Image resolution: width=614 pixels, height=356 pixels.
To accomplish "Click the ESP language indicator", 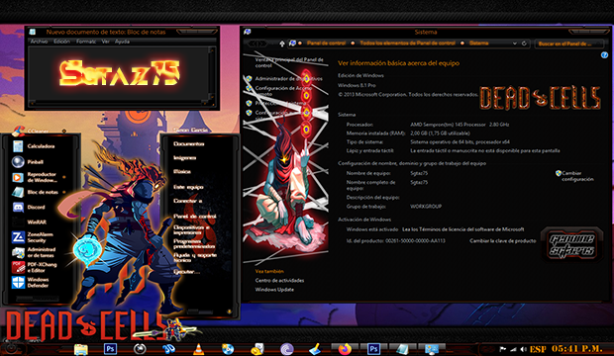I will (x=538, y=349).
